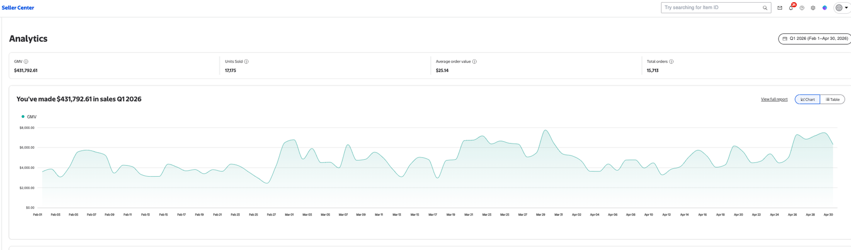The image size is (851, 250).
Task: Click the Total orders info icon
Action: click(x=671, y=62)
